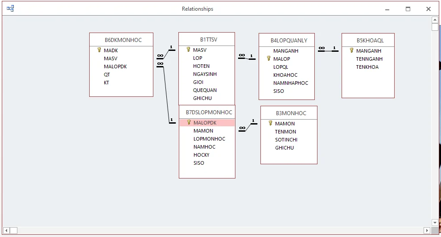Select the NAMNHAPHOC field in B4LOPQUANLY
Viewport: 441px width, 237px height.
(x=290, y=83)
